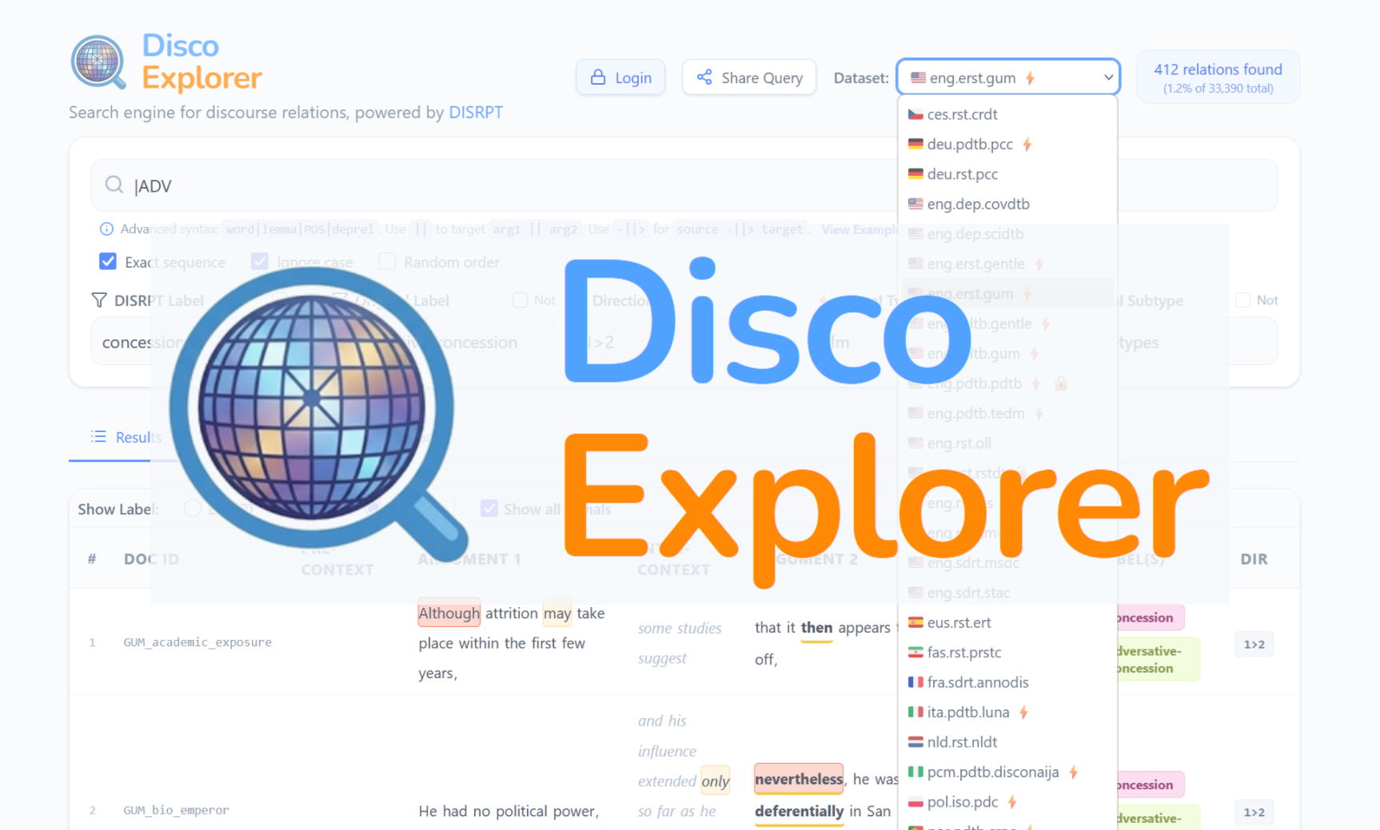The height and width of the screenshot is (830, 1380).
Task: Click the Share Query button
Action: pos(749,77)
